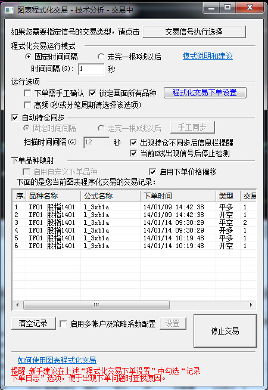Open the 模式说明和建议 link
Screen dimensions: 268x390
tap(208, 56)
